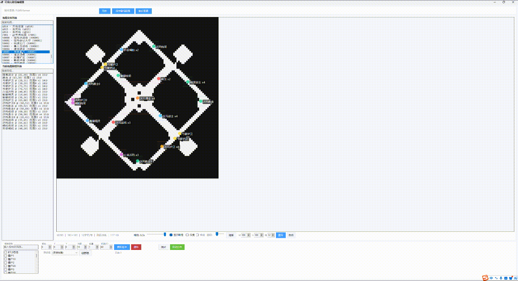Click the zoom 6.0x slider handle
The image size is (518, 281).
[x=165, y=234]
